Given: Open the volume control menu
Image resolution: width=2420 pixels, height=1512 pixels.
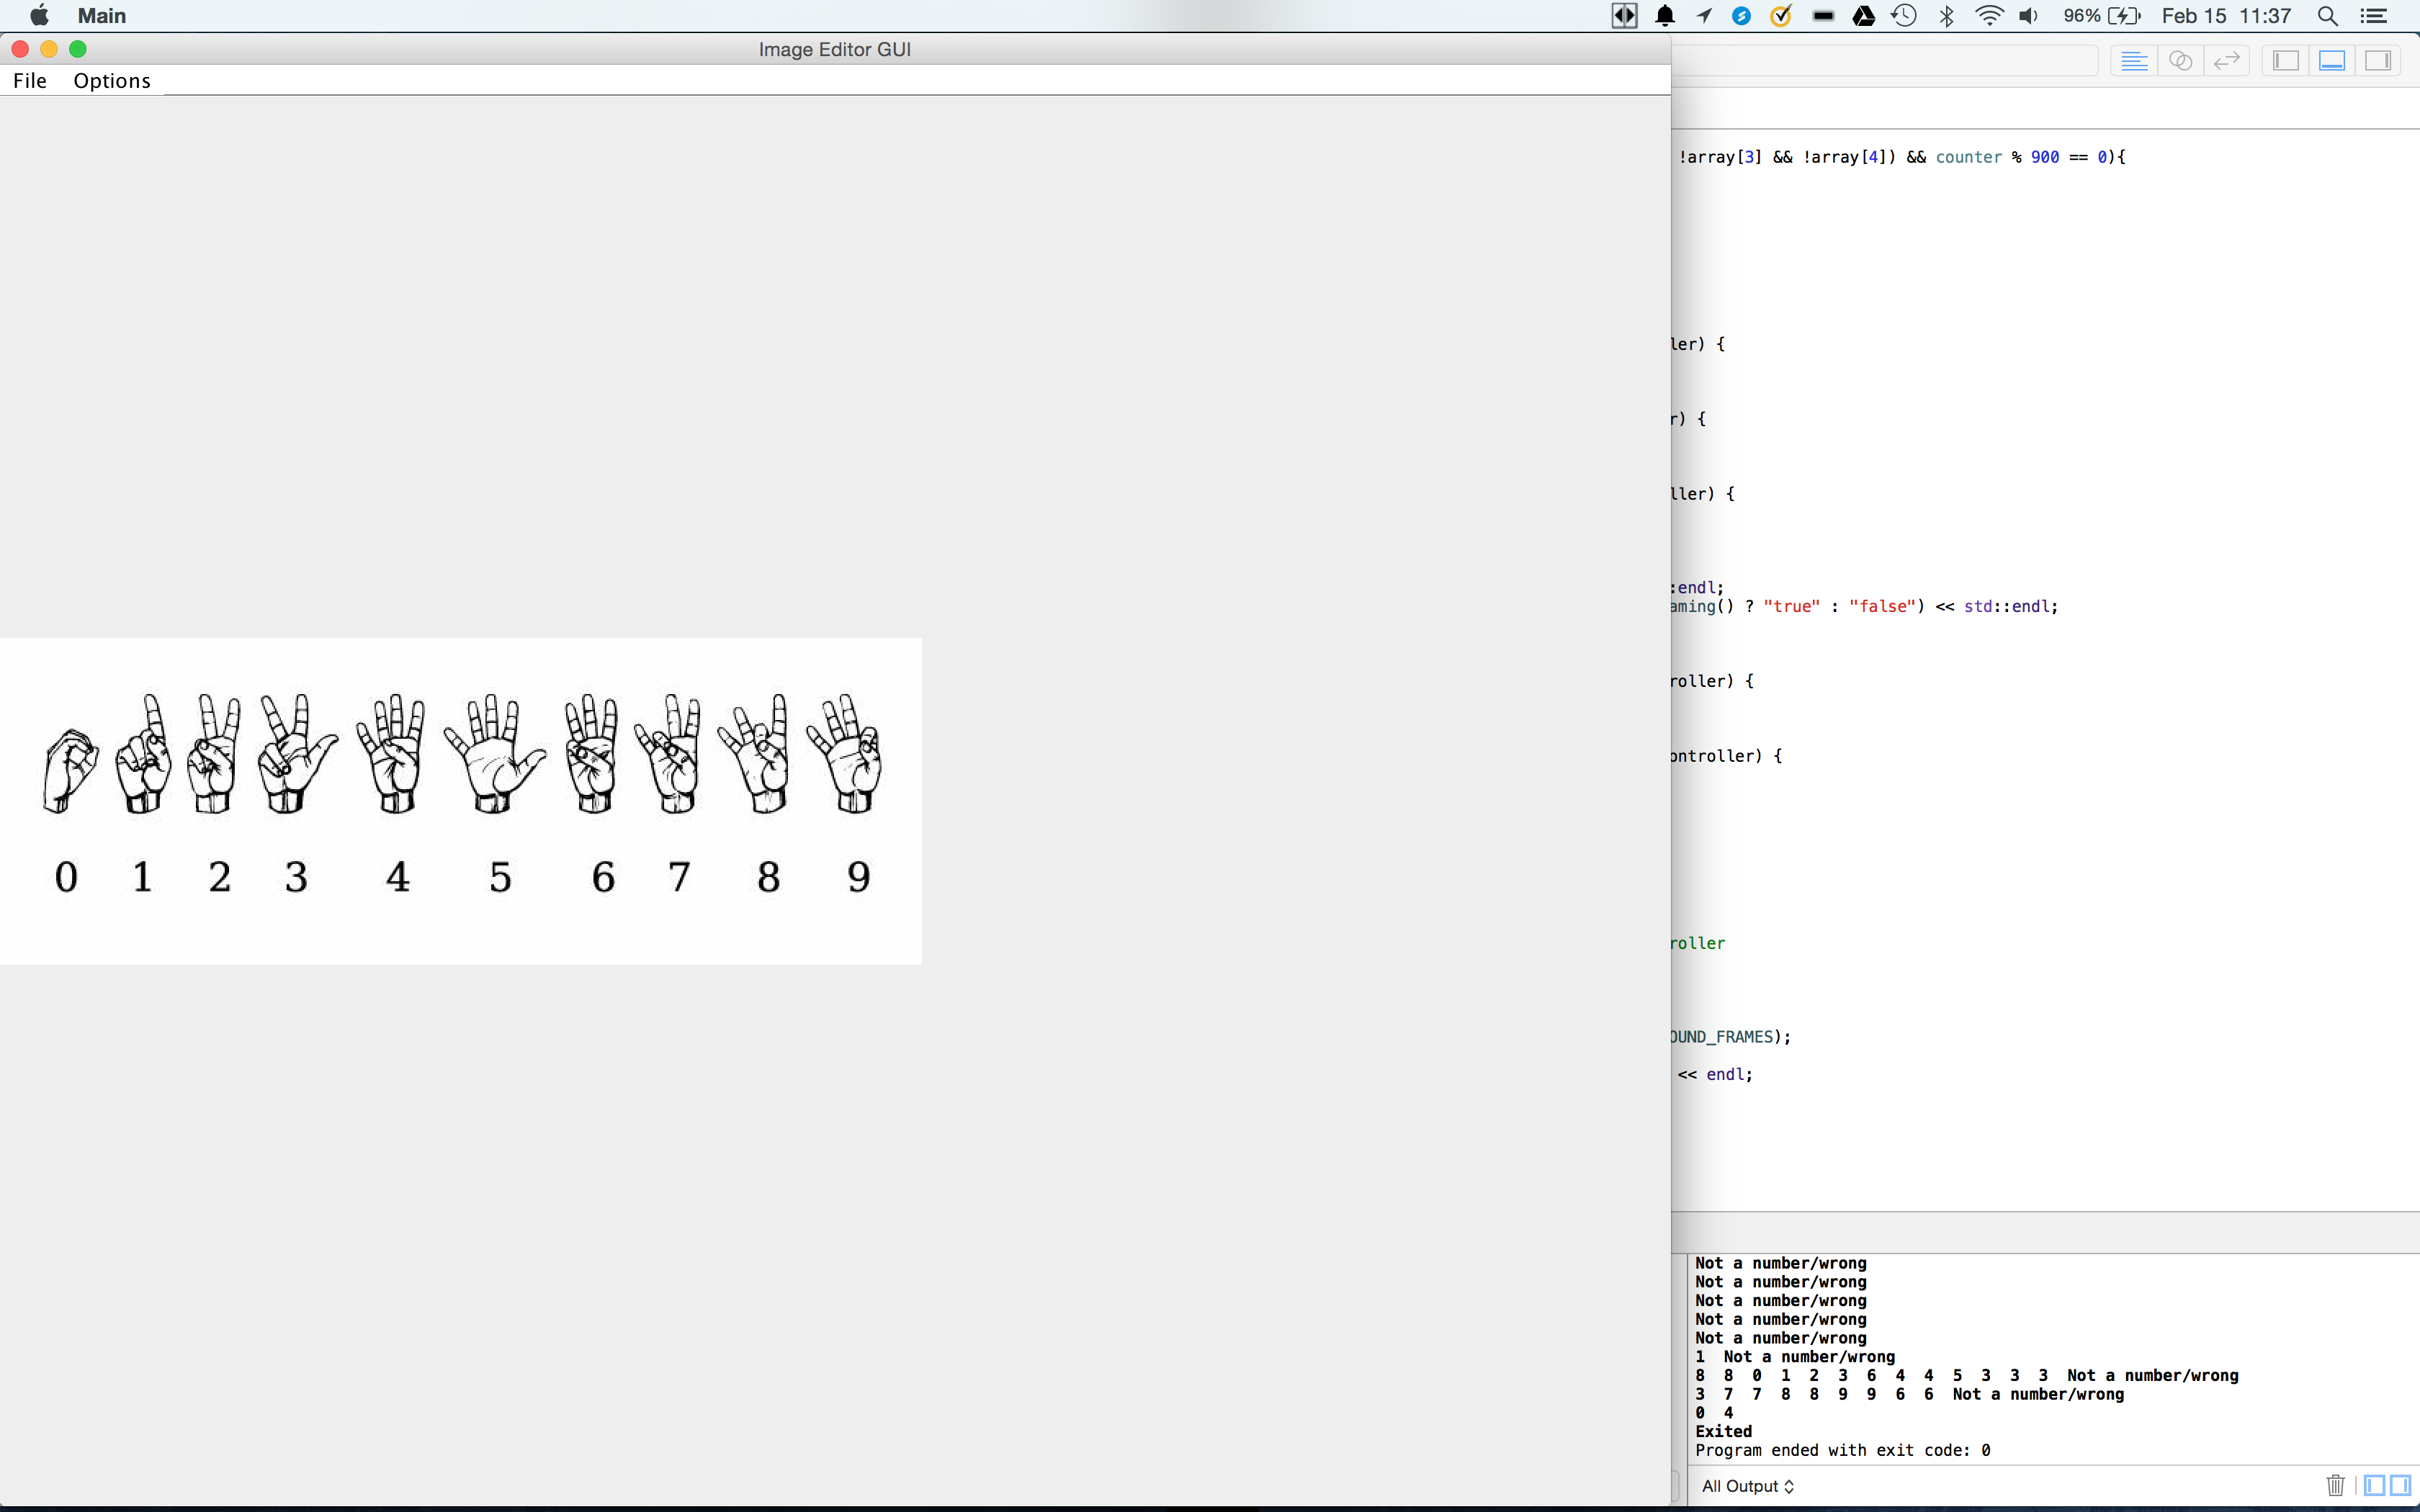Looking at the screenshot, I should tap(2028, 16).
